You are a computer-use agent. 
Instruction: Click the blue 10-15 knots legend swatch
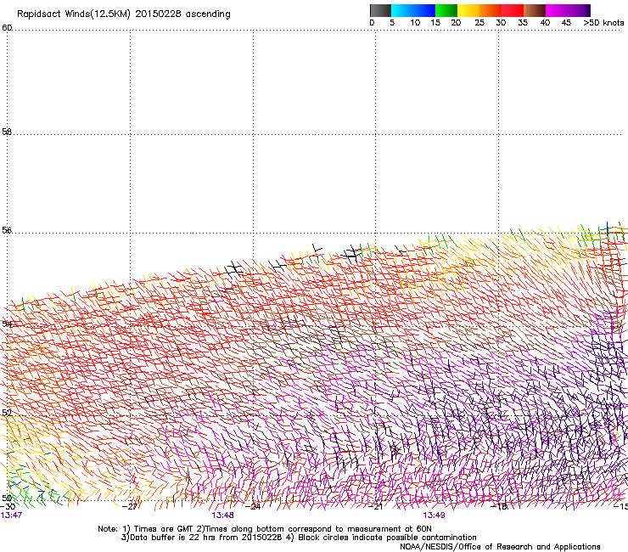424,10
